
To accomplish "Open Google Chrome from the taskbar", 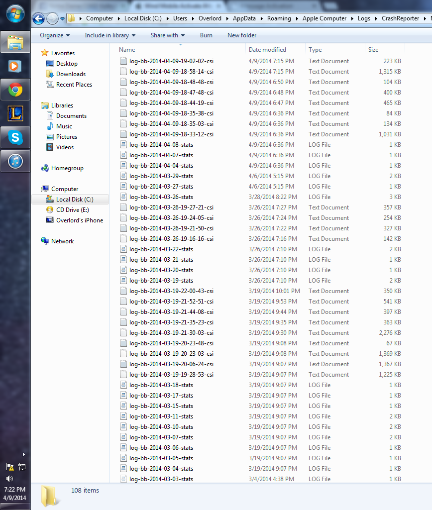I will [x=15, y=90].
